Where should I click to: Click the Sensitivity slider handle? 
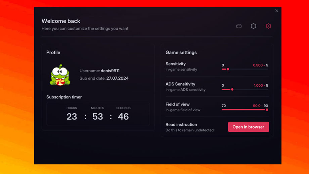point(228,69)
